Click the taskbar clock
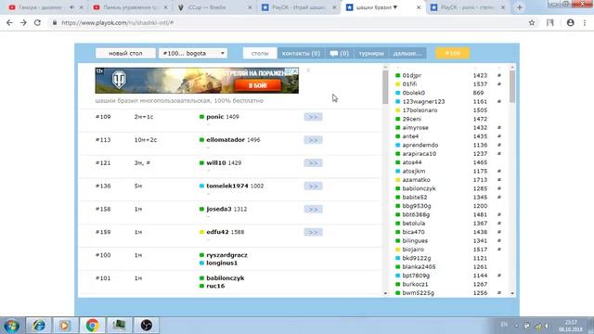This screenshot has height=334, width=594. [572, 326]
